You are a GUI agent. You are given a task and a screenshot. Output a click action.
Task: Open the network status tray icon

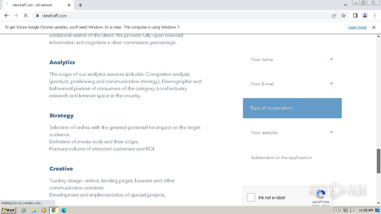(345, 210)
